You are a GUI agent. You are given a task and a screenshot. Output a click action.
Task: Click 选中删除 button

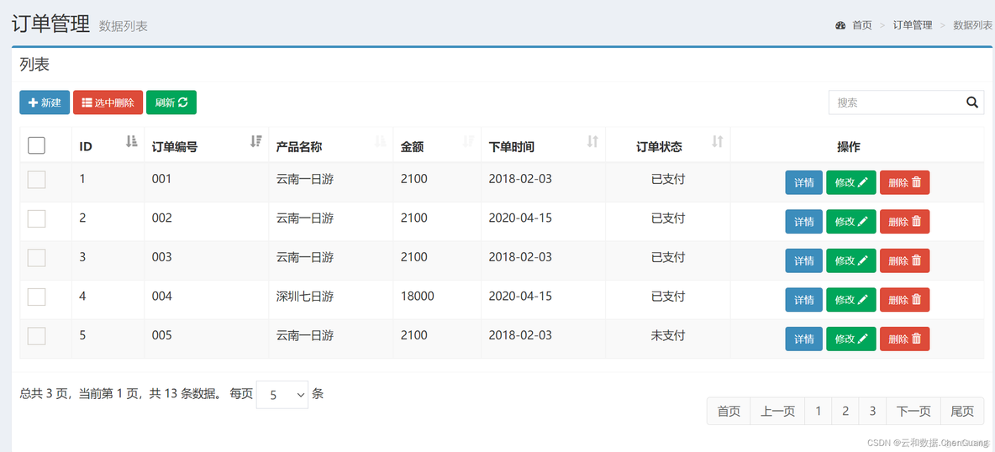[x=108, y=102]
